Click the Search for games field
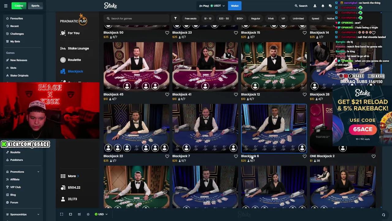 (137, 18)
